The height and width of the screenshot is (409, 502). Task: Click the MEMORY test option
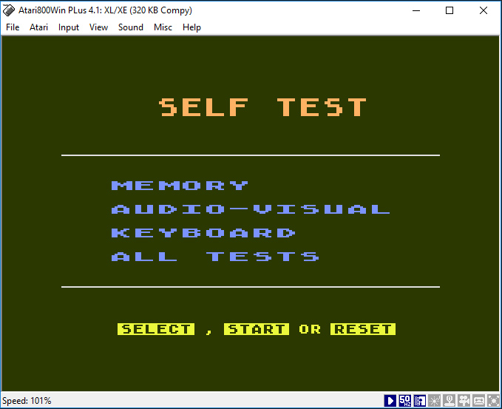coord(180,186)
